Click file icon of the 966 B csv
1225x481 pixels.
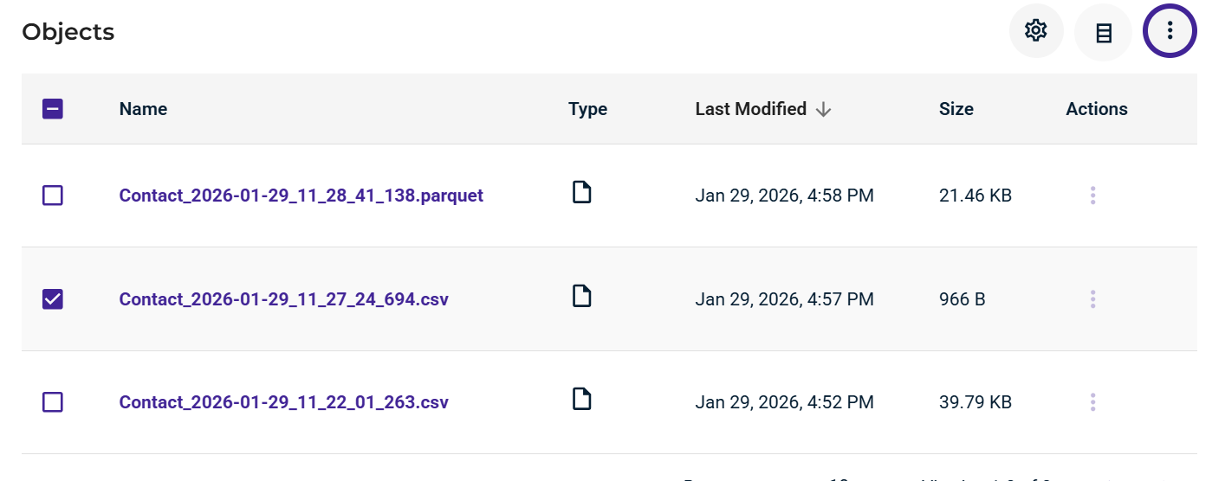(582, 296)
